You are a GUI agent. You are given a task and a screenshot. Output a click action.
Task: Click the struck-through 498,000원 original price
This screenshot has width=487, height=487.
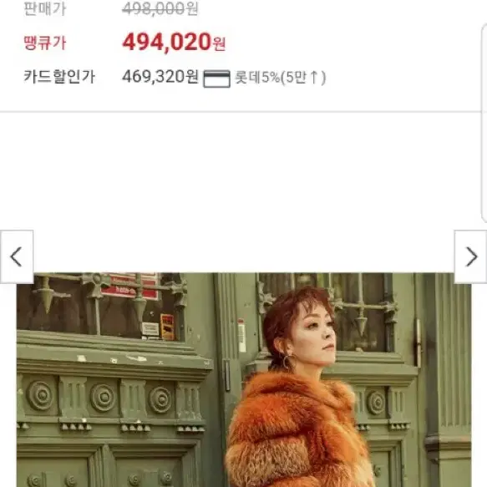(x=160, y=8)
